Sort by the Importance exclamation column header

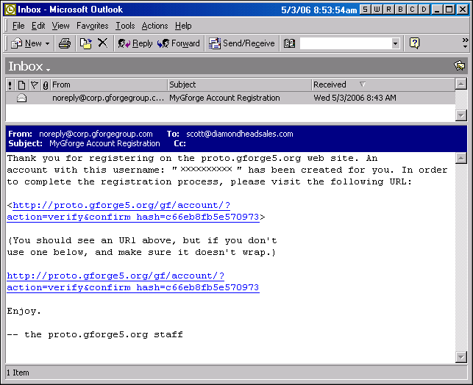point(10,84)
